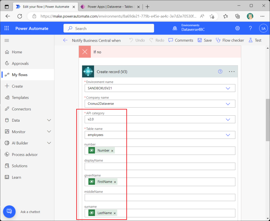Click the chatbot icon button

(9, 211)
